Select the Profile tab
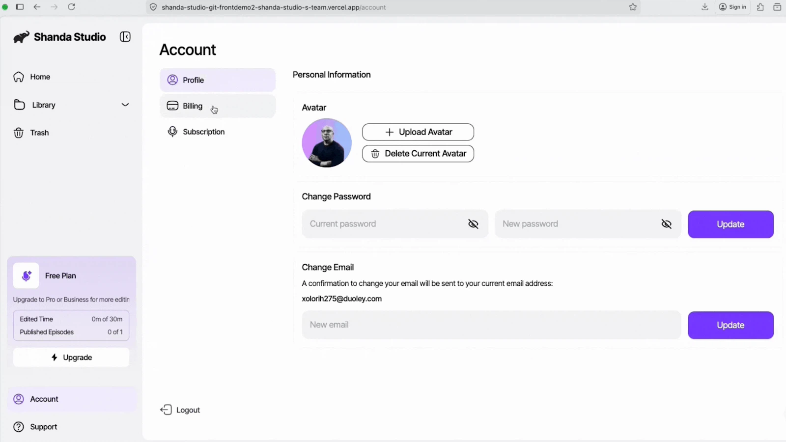Viewport: 786px width, 442px height. click(x=193, y=80)
